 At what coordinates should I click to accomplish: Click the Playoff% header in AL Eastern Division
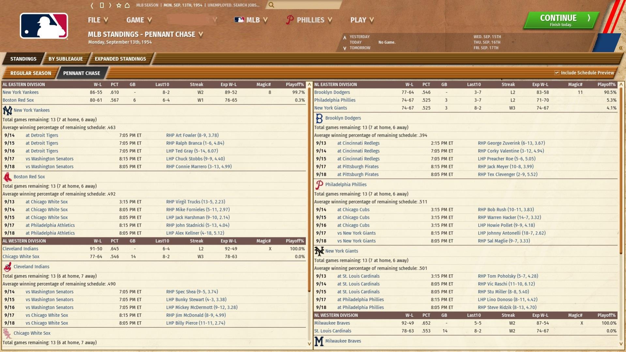pyautogui.click(x=295, y=84)
